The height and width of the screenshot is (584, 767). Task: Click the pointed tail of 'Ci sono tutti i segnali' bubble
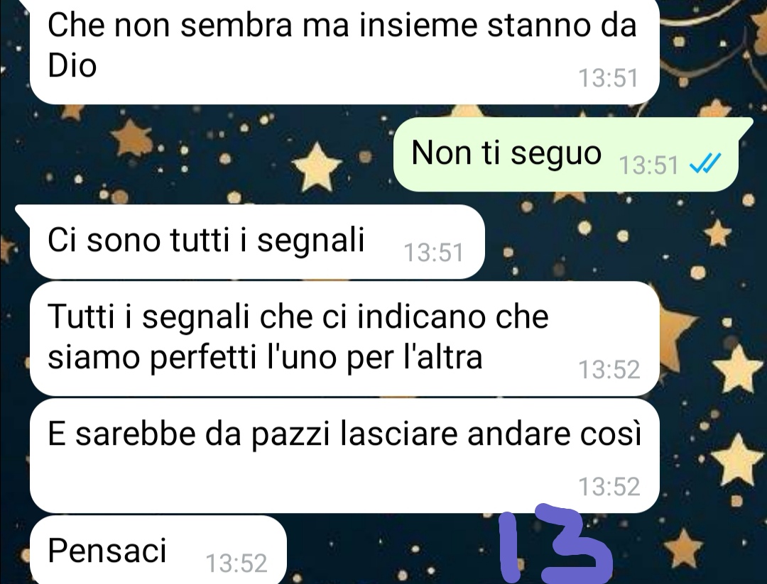click(23, 212)
